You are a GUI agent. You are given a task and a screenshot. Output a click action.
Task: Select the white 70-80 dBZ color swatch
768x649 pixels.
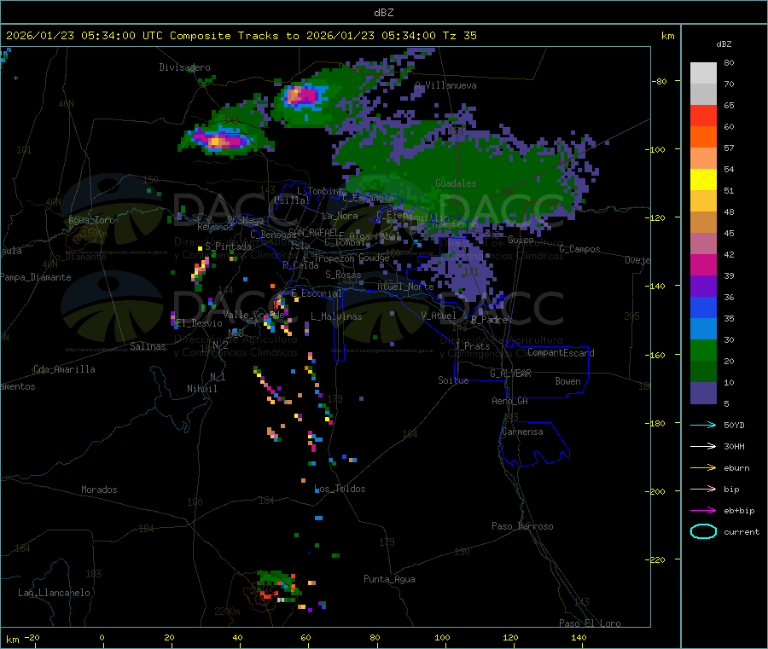pyautogui.click(x=703, y=73)
